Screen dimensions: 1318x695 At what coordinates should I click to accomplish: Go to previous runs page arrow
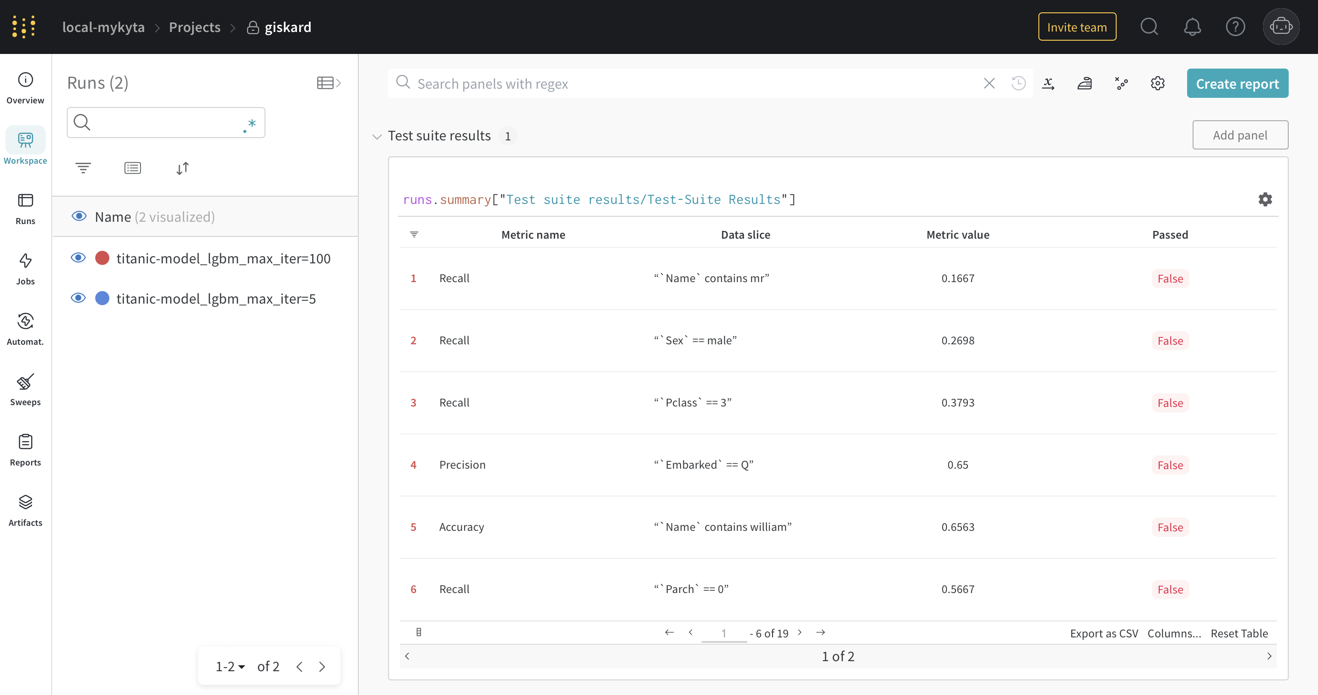(299, 666)
